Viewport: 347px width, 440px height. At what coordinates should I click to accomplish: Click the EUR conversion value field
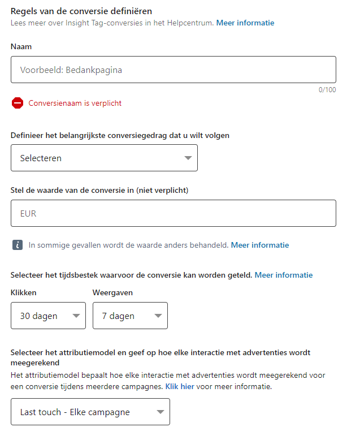(173, 214)
